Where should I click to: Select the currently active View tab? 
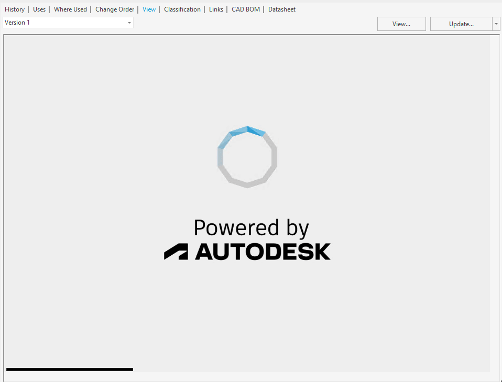point(149,9)
